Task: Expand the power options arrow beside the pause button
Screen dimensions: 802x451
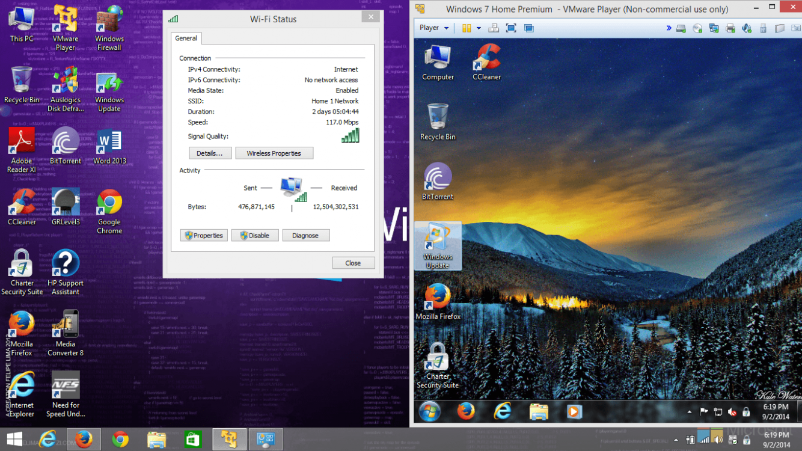Action: coord(479,28)
